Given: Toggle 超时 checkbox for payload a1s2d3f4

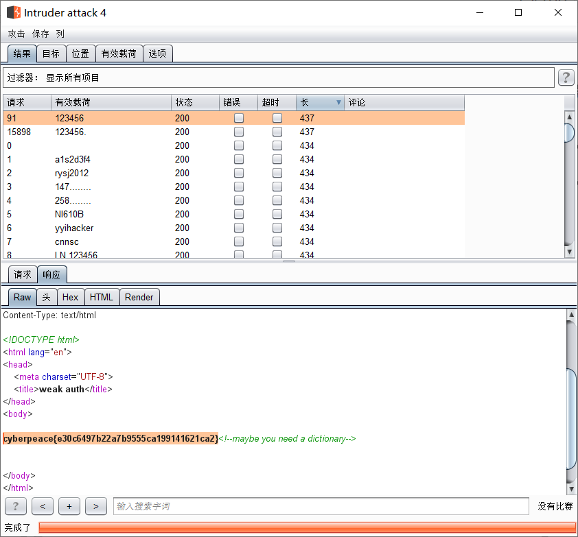Looking at the screenshot, I should (x=277, y=159).
